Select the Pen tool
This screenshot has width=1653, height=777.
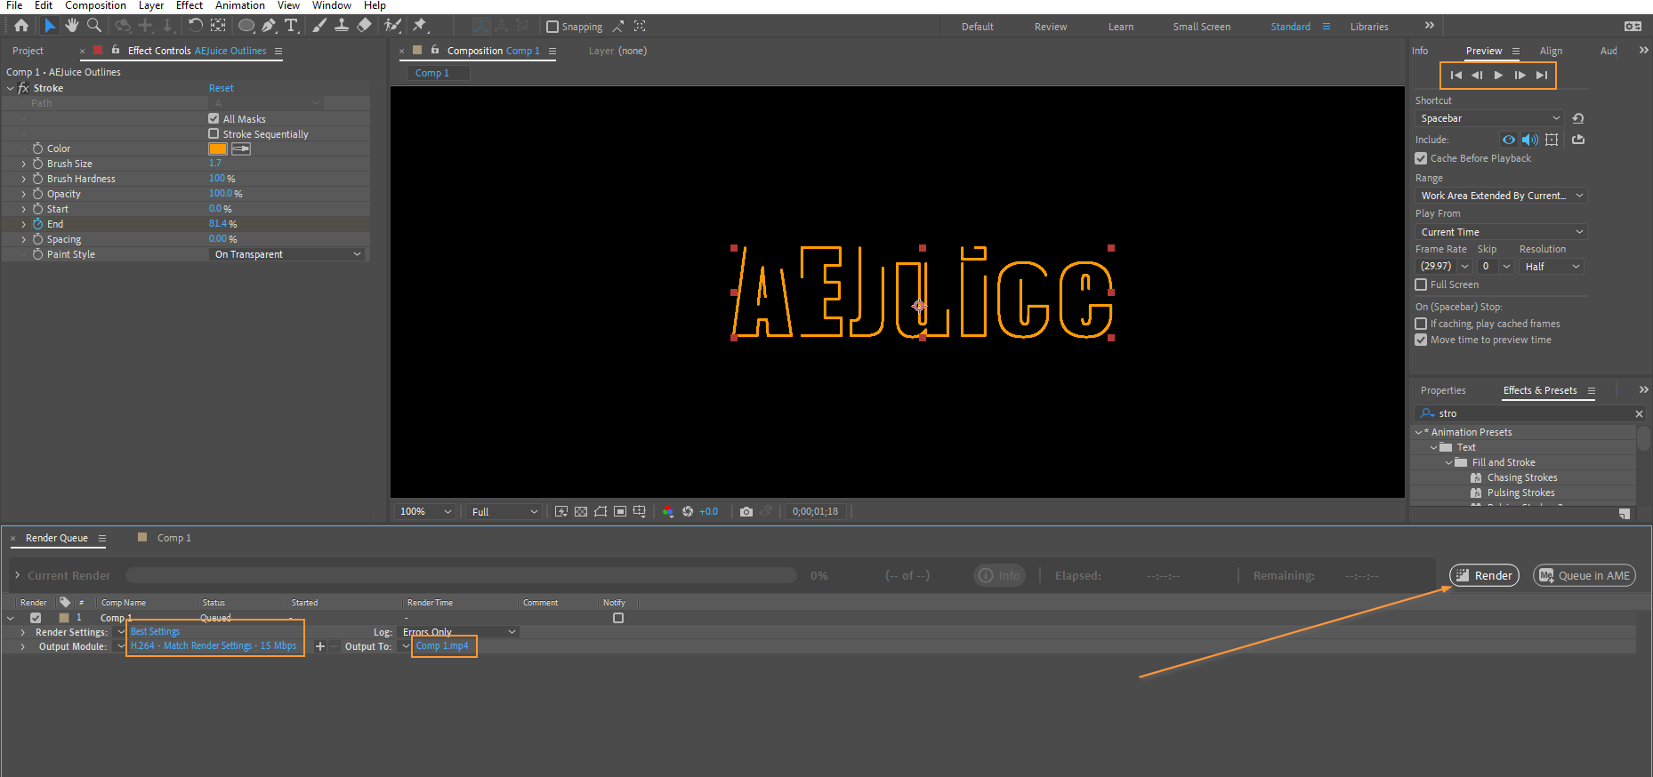tap(269, 26)
